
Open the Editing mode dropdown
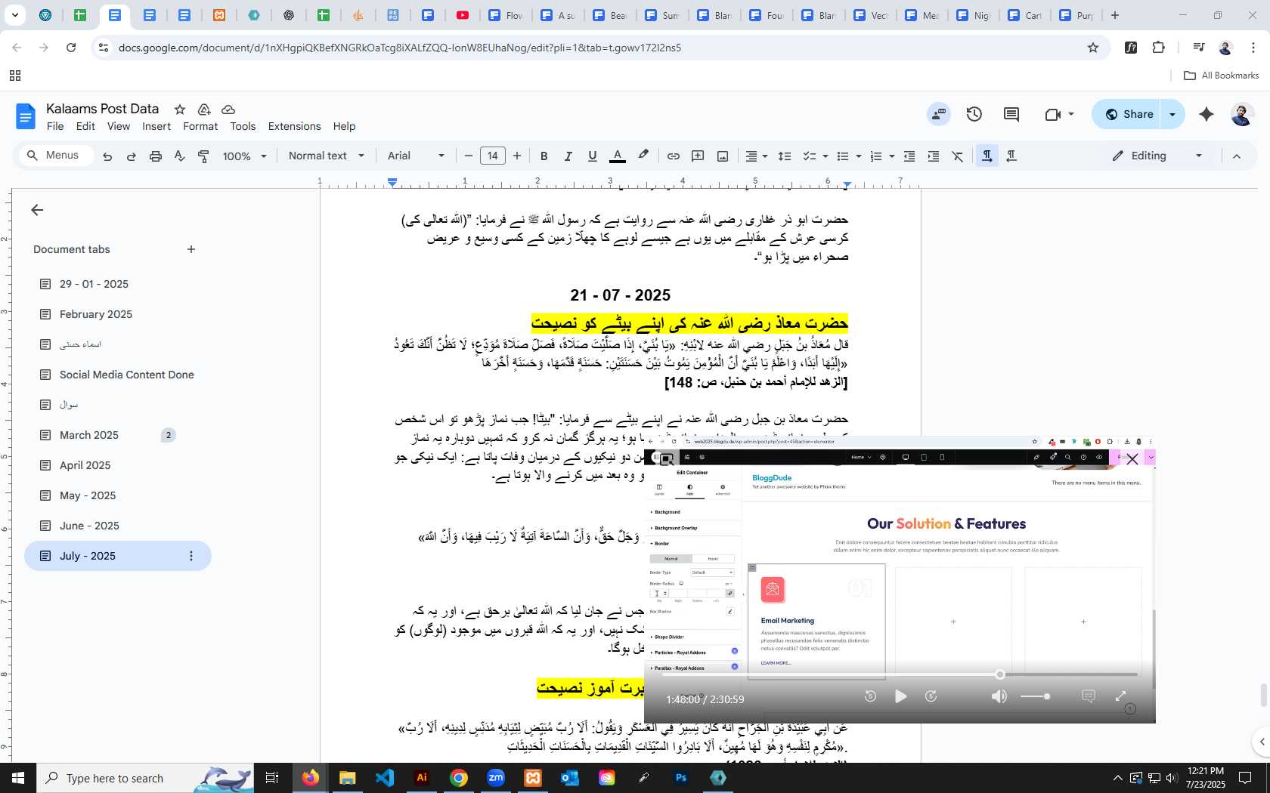click(x=1157, y=156)
